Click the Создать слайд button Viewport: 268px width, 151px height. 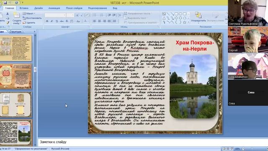[x=17, y=18]
